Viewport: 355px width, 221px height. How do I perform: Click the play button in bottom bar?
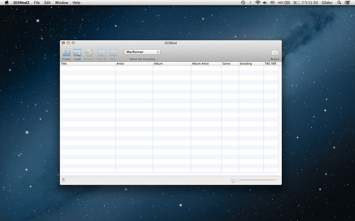(233, 180)
